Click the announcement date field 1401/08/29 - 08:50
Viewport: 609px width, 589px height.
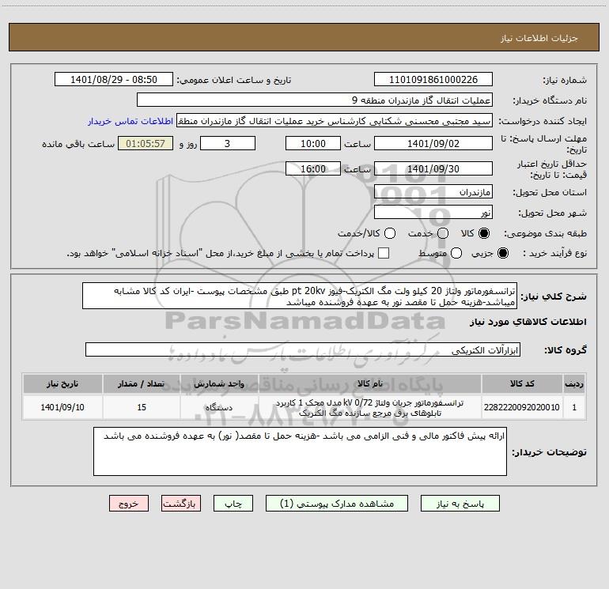coord(114,80)
